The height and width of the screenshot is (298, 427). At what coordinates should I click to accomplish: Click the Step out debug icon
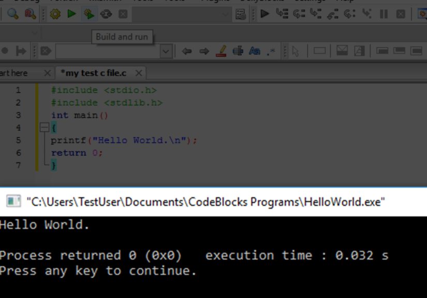point(333,14)
